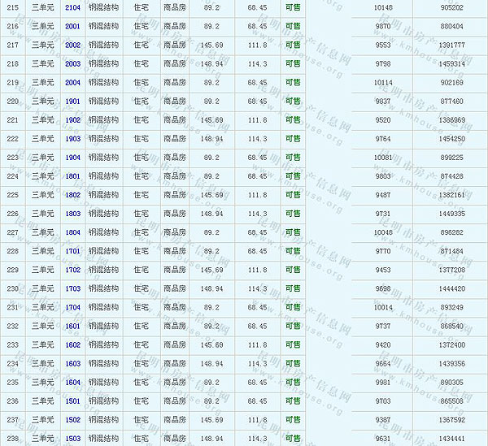Image resolution: width=488 pixels, height=446 pixels.
Task: Open room 1803 link
Action: click(x=72, y=214)
